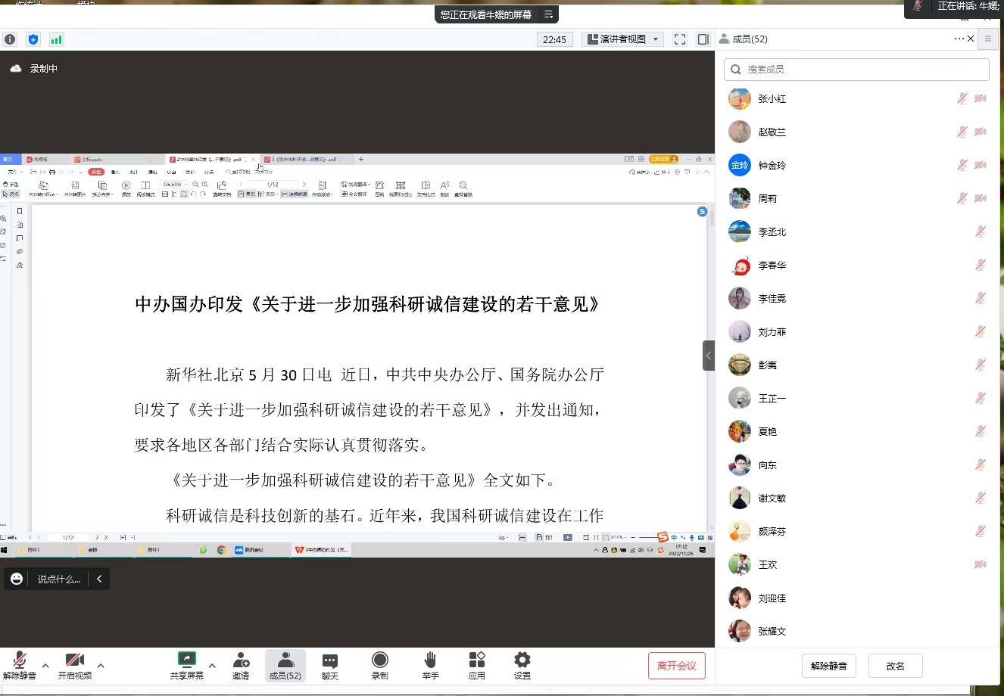Click the red 离开会议 button
This screenshot has height=696, width=1004.
click(677, 666)
